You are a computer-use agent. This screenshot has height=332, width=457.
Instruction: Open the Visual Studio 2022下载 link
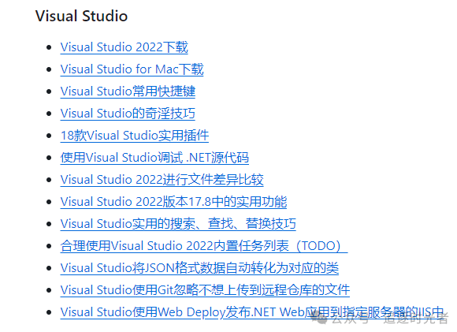point(124,47)
